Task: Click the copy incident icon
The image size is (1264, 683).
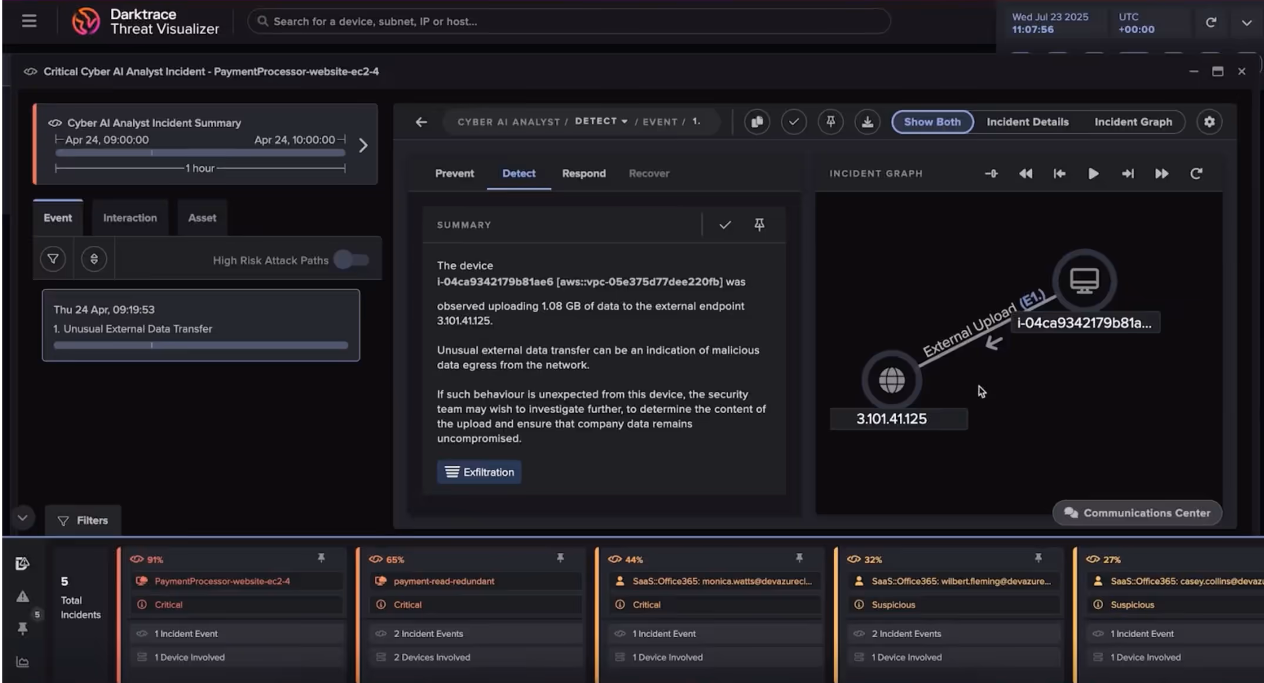Action: [x=757, y=122]
